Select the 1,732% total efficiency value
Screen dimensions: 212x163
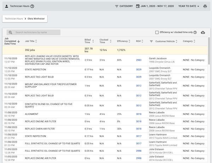[121, 50]
